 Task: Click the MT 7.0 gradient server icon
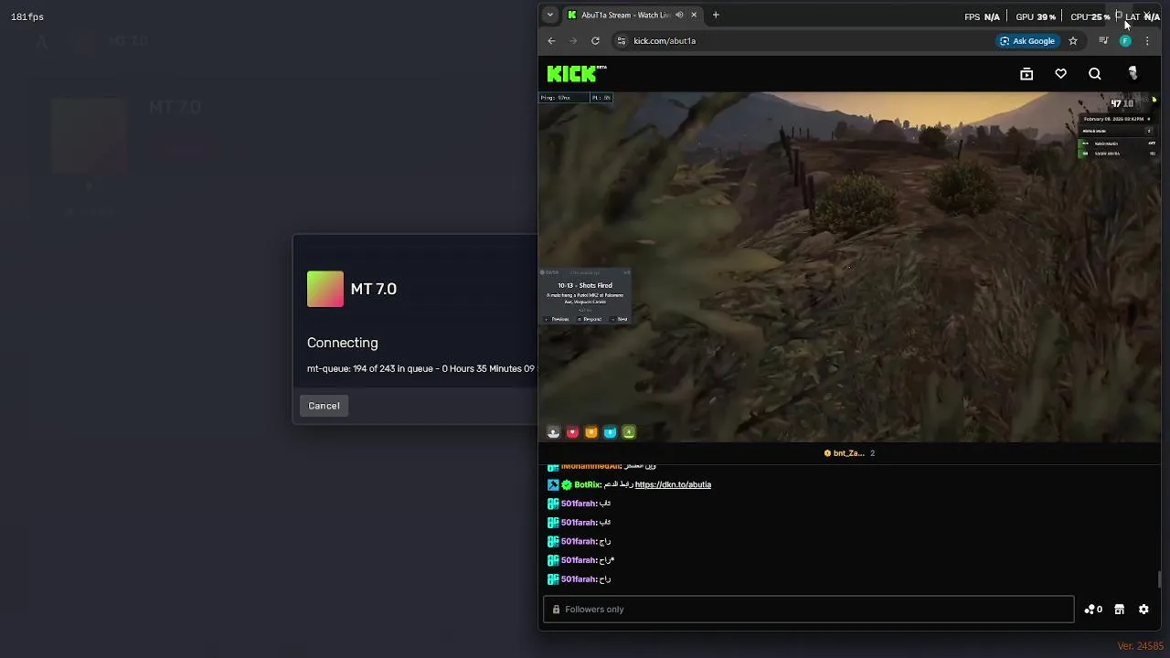click(x=325, y=289)
